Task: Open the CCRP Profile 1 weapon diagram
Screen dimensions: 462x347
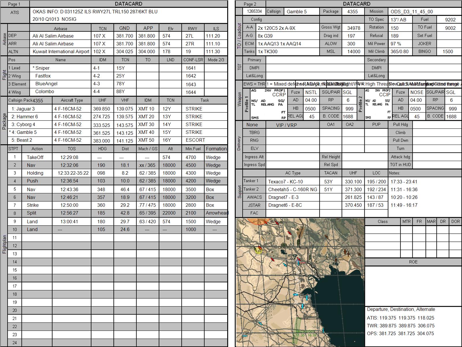Action: point(268,104)
